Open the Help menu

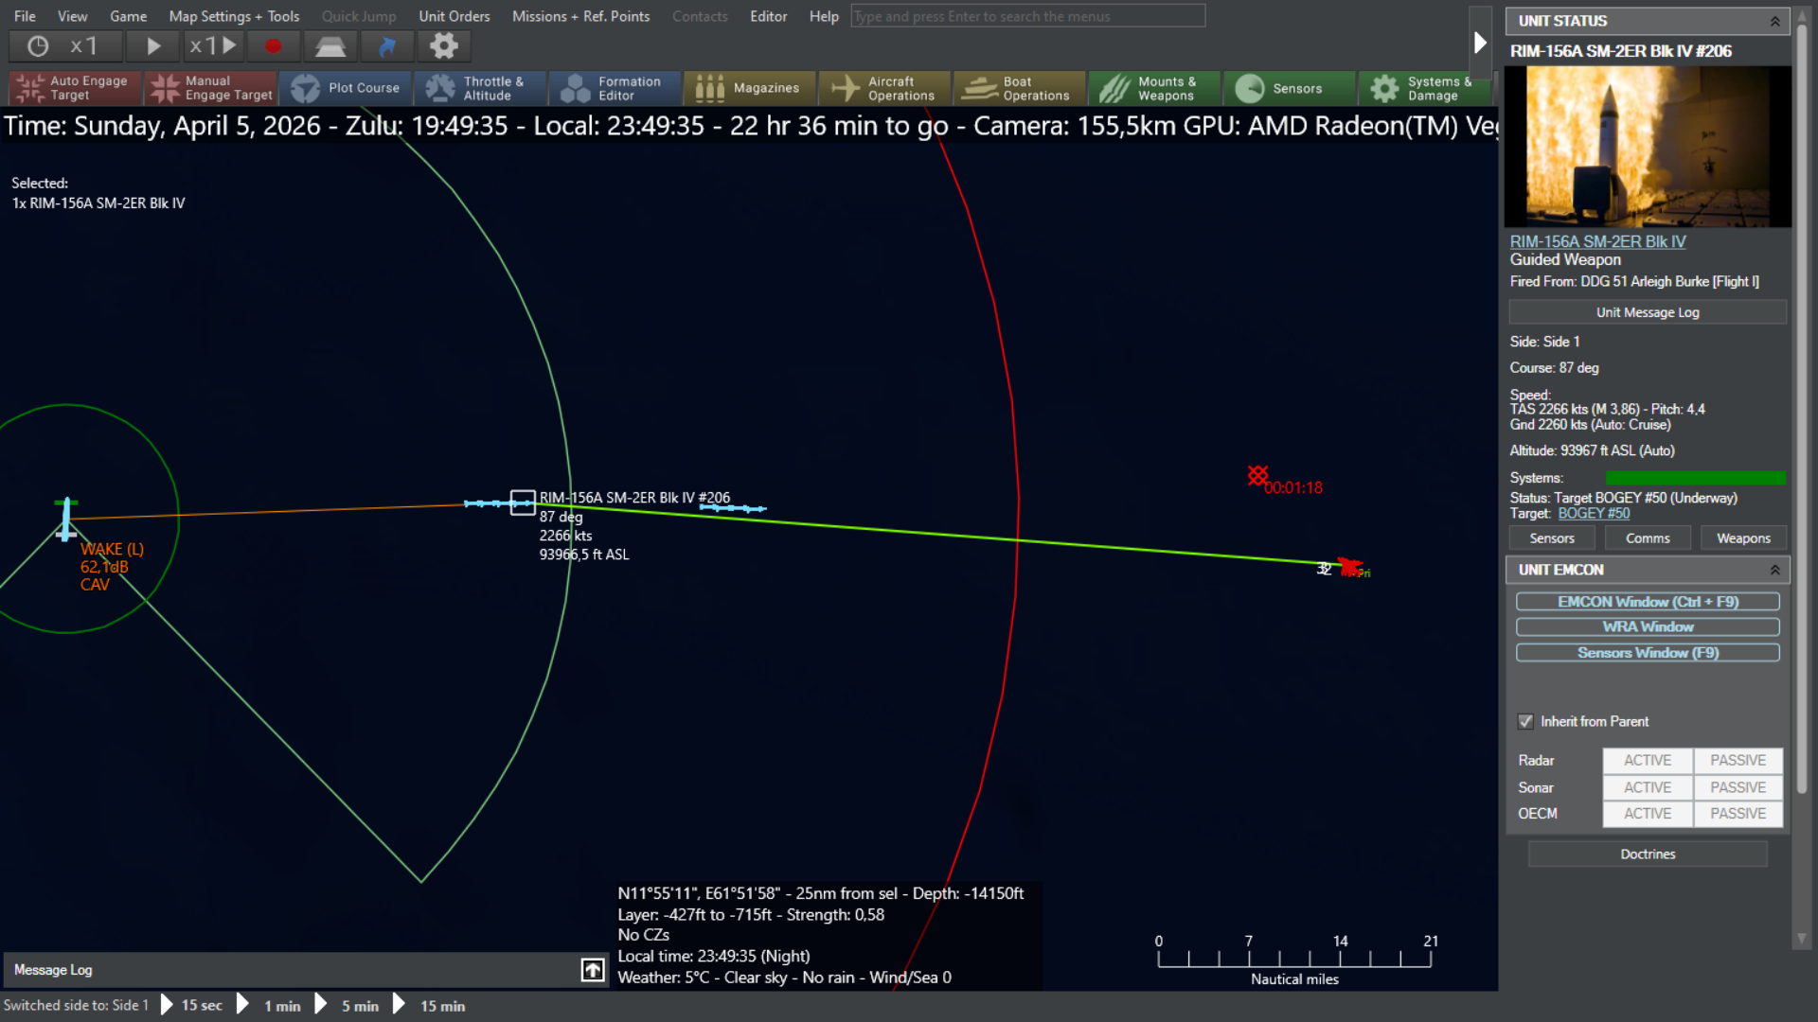coord(824,16)
